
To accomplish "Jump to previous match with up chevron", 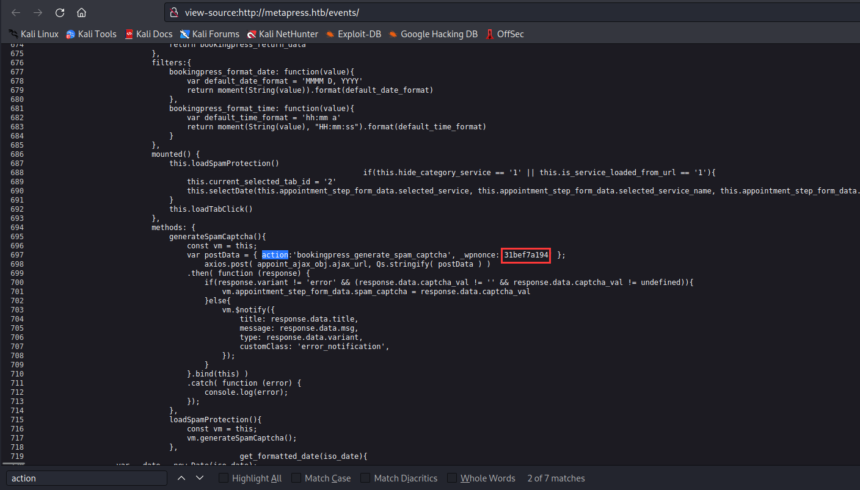I will point(181,478).
